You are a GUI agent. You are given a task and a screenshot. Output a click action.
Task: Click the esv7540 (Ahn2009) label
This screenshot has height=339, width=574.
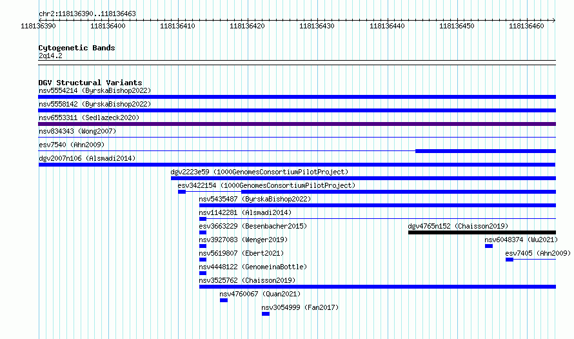coord(72,145)
